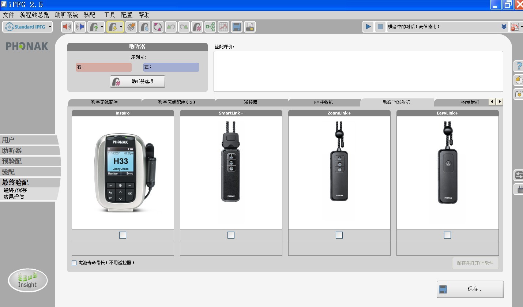
Task: Switch to the FM接收机 tab
Action: 324,102
